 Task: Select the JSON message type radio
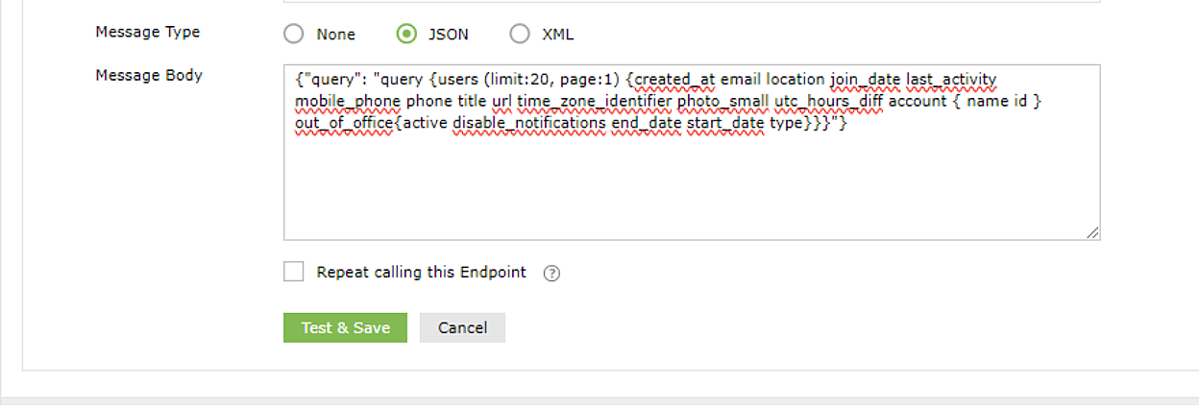[x=407, y=35]
